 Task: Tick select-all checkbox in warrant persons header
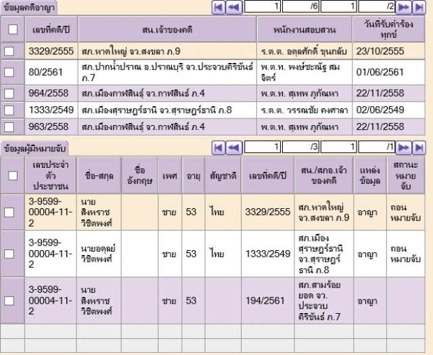pos(13,176)
